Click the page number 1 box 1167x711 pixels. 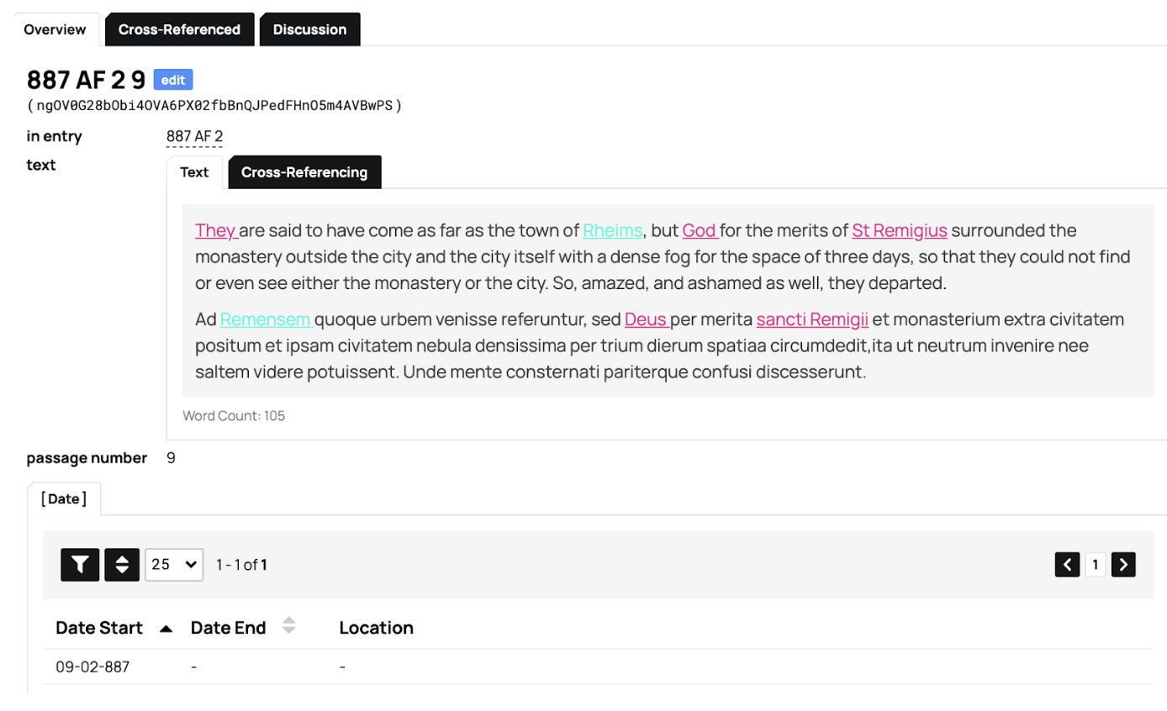1095,565
